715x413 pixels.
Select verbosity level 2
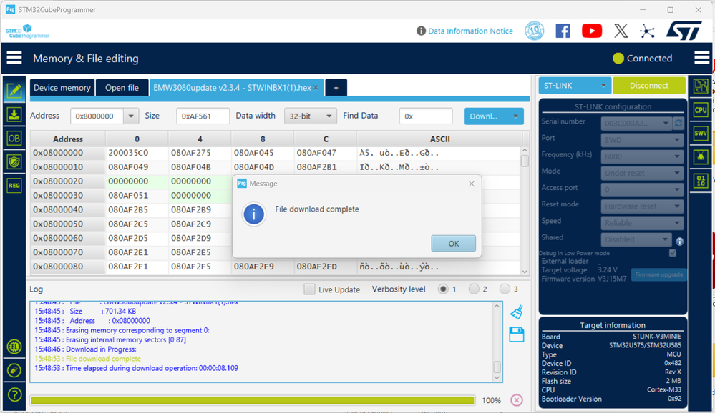pyautogui.click(x=474, y=289)
